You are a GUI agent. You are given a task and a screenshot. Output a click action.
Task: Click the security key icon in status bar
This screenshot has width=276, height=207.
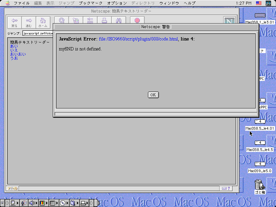[13, 188]
